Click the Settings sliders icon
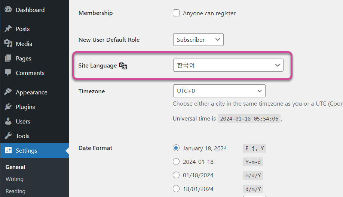Image resolution: width=343 pixels, height=197 pixels. tap(8, 150)
